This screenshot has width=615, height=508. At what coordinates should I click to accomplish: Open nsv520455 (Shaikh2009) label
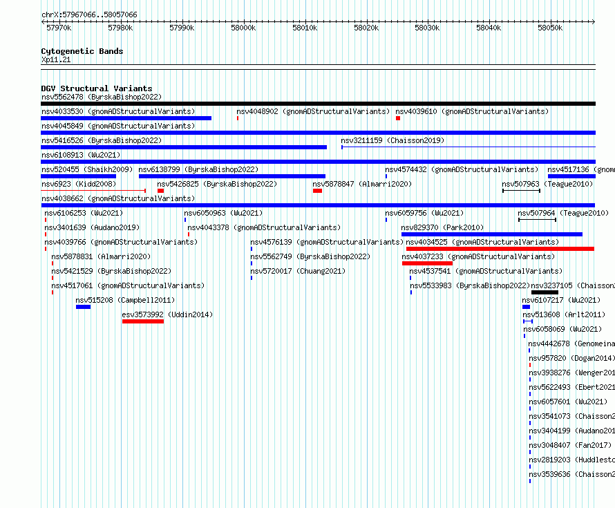coord(87,169)
